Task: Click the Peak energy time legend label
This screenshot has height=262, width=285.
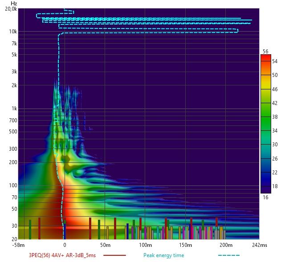Action: tap(163, 255)
